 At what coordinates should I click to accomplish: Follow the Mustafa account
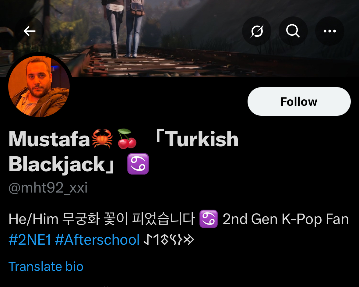[x=299, y=101]
